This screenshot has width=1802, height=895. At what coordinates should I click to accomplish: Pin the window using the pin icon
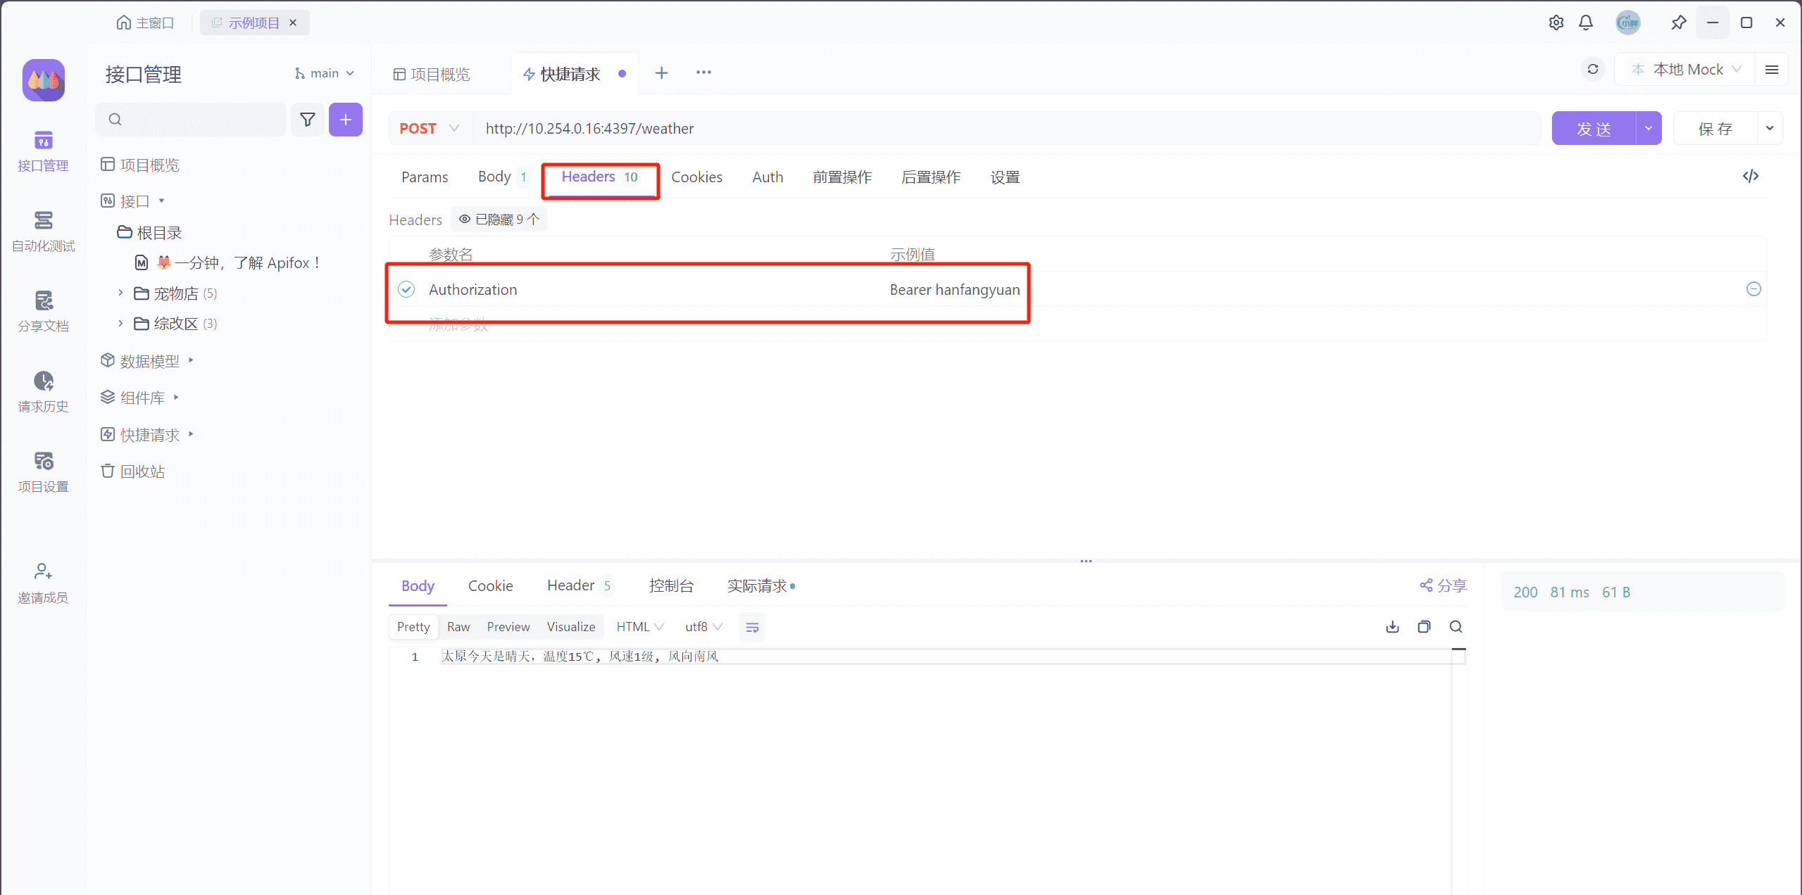coord(1679,22)
